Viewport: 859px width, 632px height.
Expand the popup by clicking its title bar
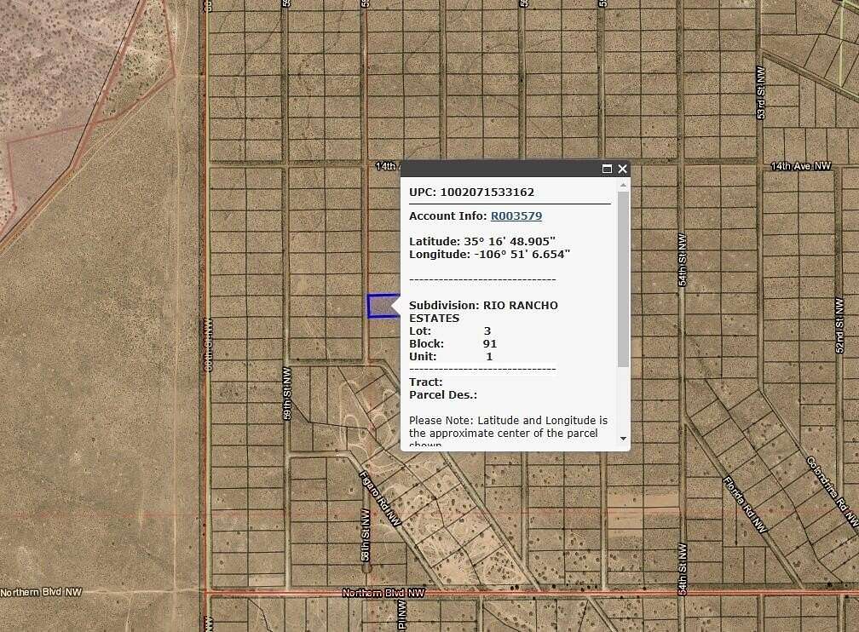(x=503, y=169)
